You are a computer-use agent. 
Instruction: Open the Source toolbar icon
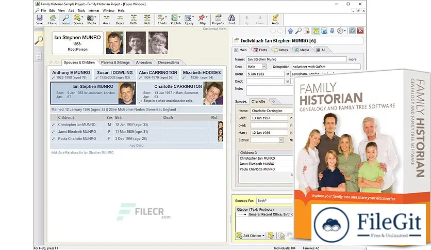[78, 20]
